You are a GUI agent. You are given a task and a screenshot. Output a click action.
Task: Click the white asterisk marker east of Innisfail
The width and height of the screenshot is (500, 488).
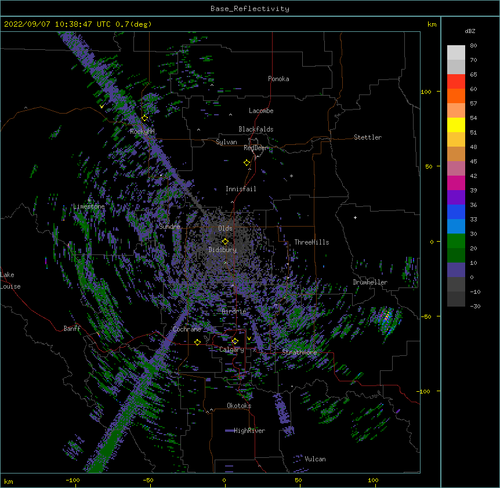pos(291,176)
